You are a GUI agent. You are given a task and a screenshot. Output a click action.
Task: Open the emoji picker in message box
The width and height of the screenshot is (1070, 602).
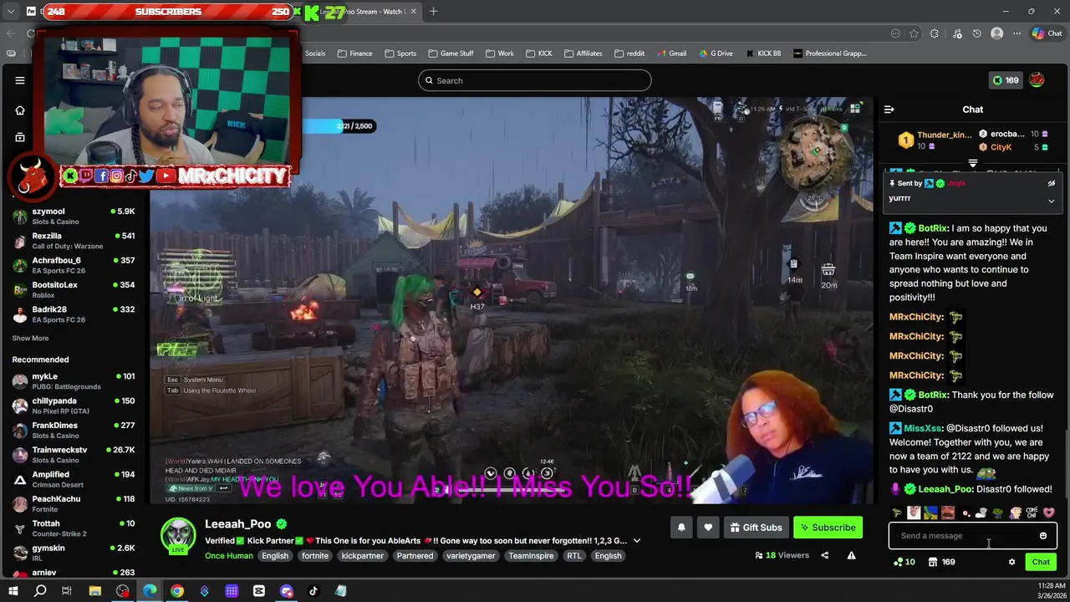click(x=1042, y=536)
